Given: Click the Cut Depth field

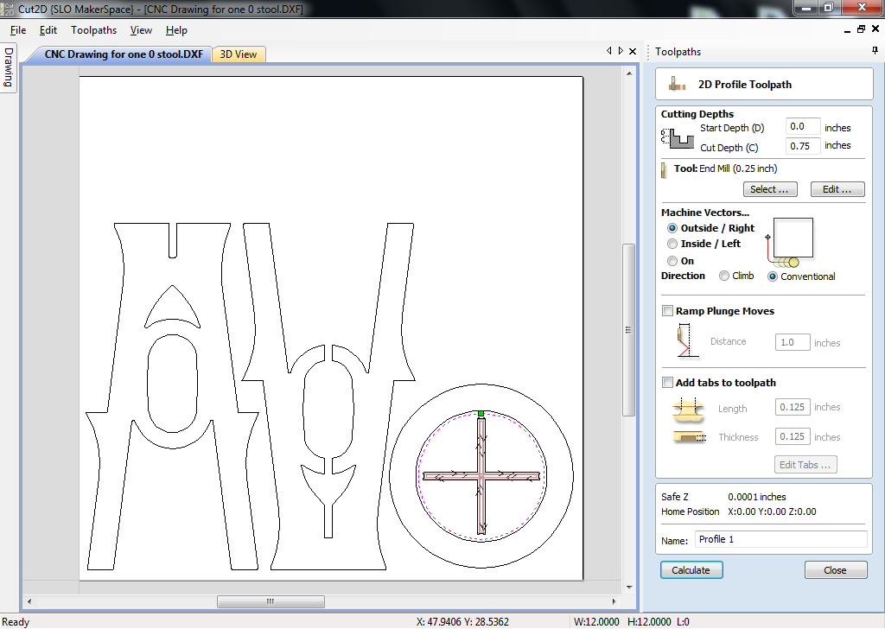Looking at the screenshot, I should point(803,146).
